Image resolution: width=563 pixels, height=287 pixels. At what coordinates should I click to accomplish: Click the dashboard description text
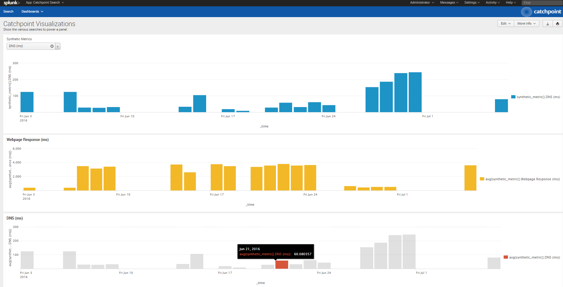35,30
